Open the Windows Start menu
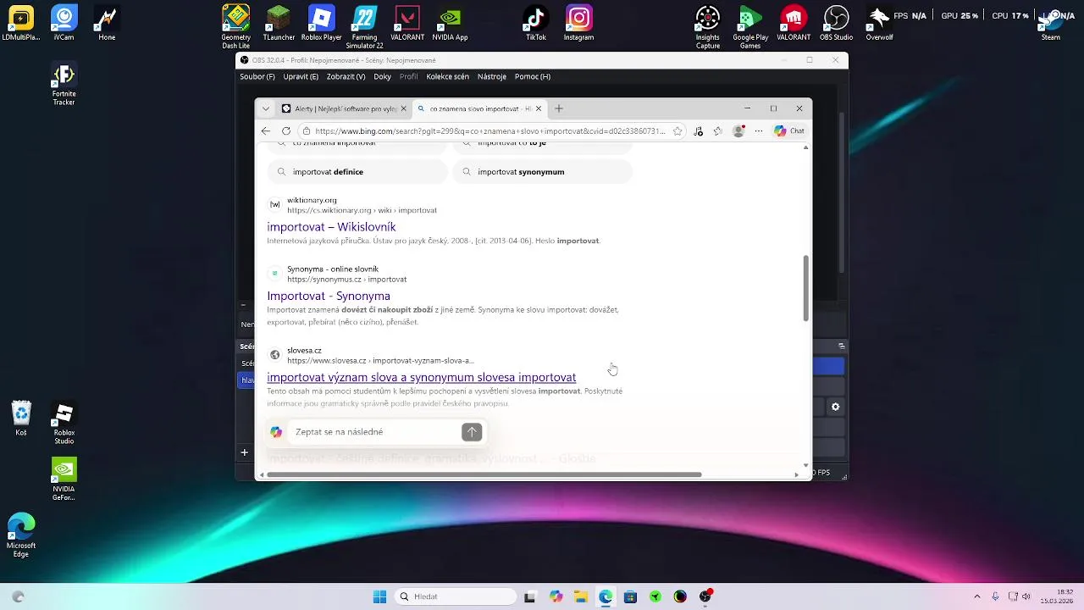The height and width of the screenshot is (610, 1084). click(379, 596)
